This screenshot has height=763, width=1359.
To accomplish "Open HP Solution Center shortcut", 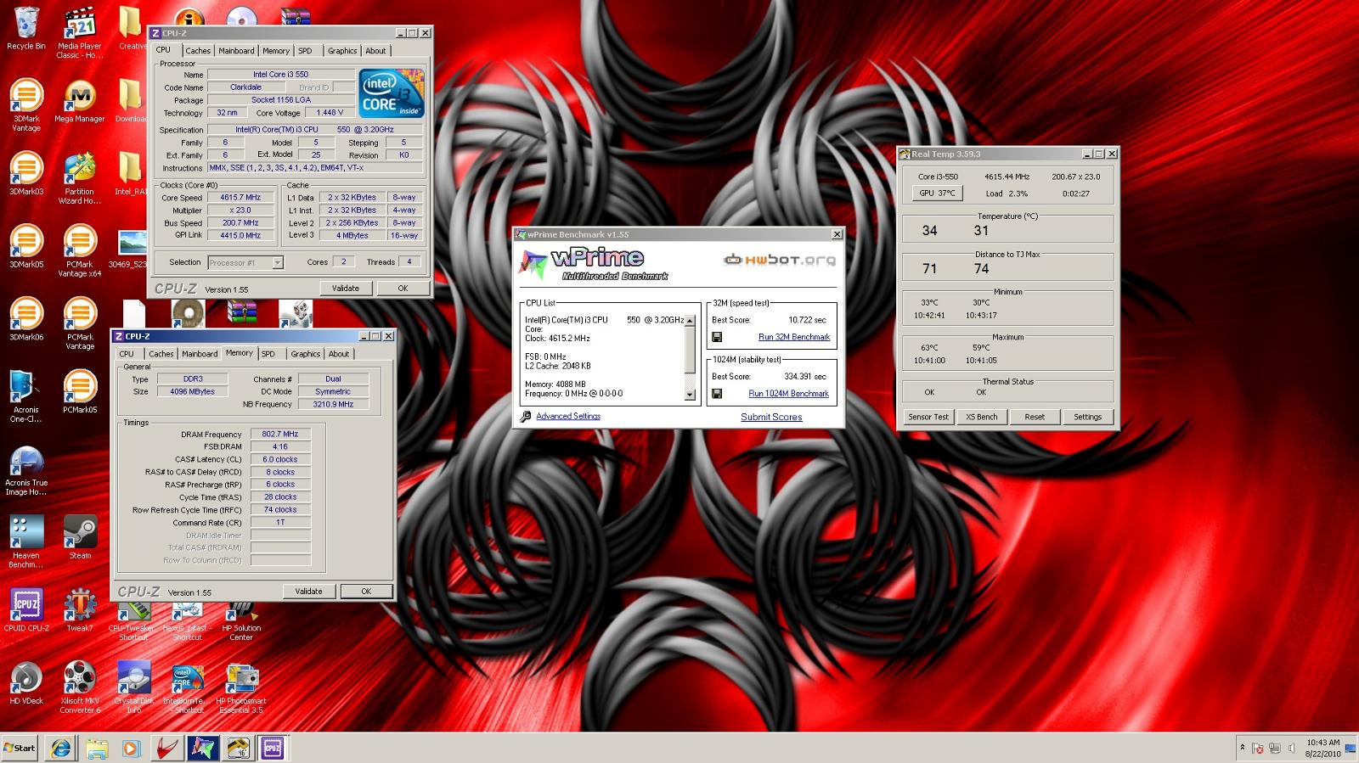I will pyautogui.click(x=241, y=622).
